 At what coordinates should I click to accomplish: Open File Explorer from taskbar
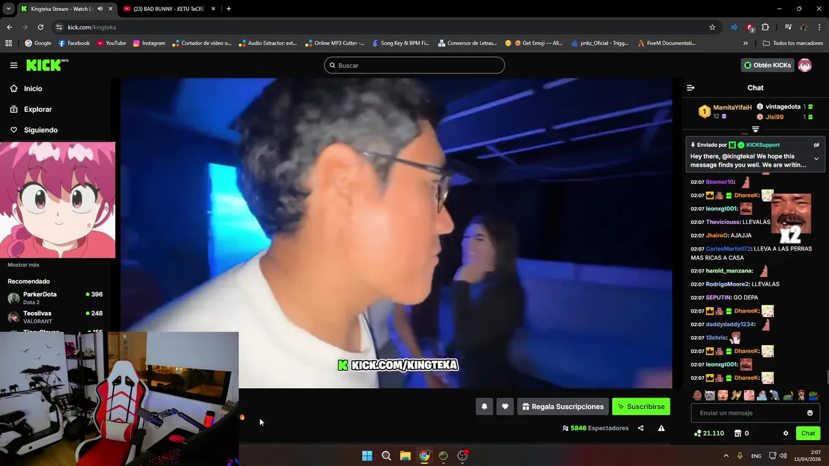click(405, 456)
